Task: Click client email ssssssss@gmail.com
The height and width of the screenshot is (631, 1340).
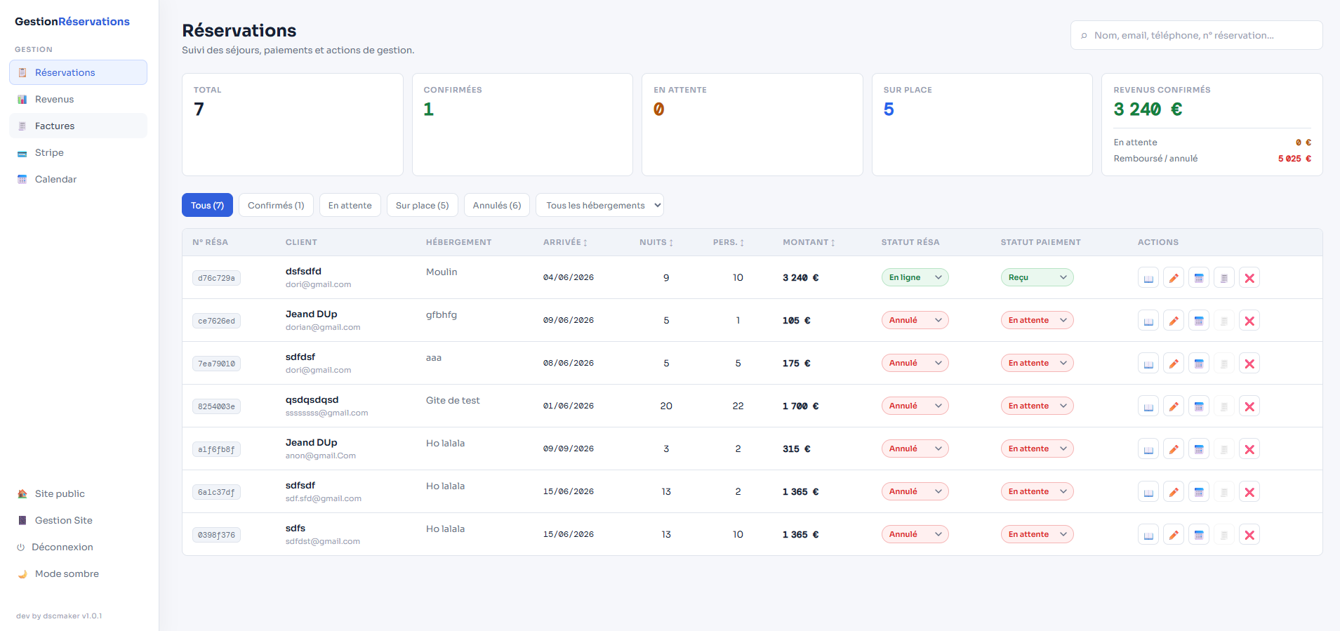Action: tap(326, 413)
